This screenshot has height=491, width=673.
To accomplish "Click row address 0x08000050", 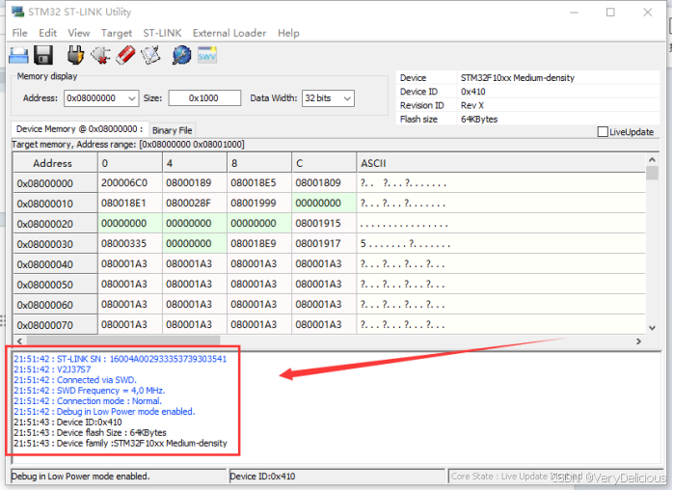I will point(55,285).
